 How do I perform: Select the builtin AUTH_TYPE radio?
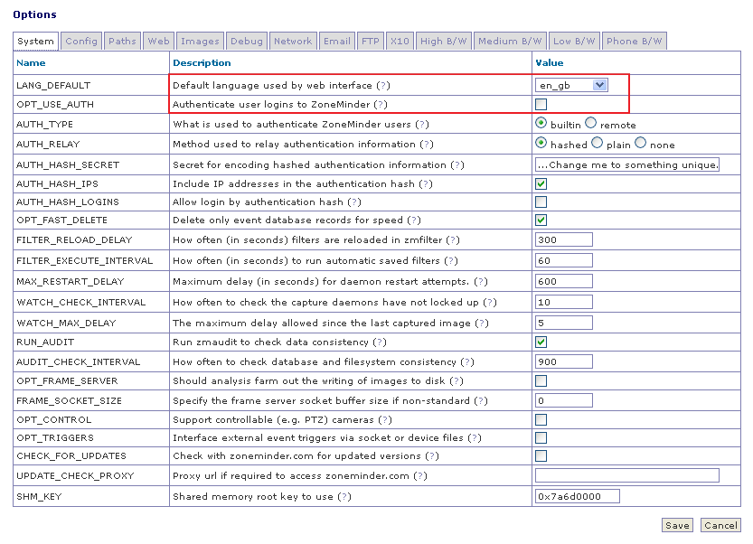tap(541, 124)
